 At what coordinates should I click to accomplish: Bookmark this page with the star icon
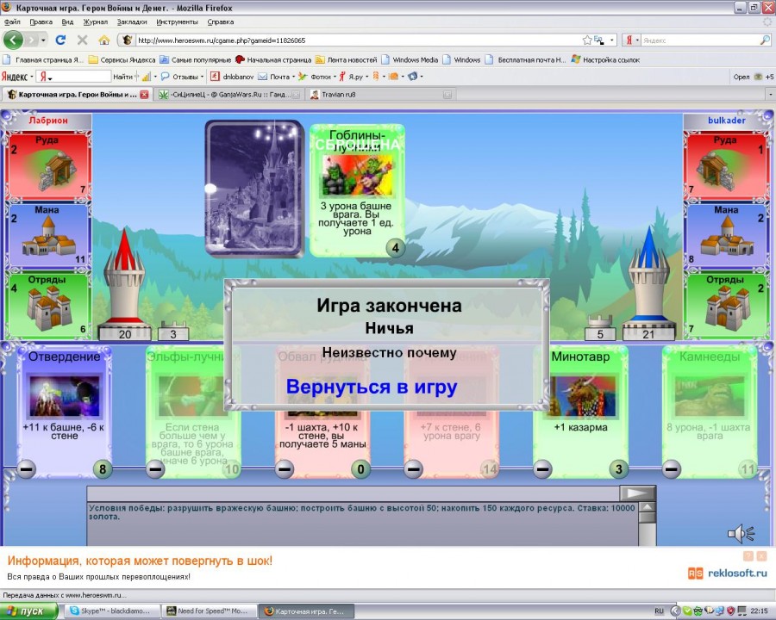tap(587, 40)
